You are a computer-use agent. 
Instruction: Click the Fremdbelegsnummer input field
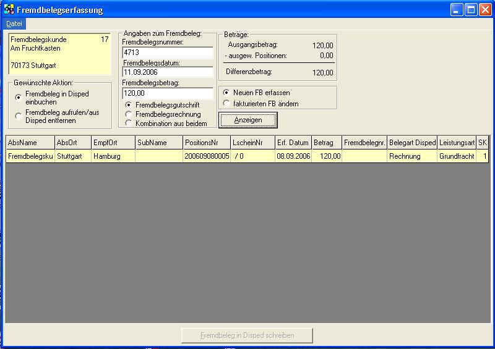click(x=167, y=53)
